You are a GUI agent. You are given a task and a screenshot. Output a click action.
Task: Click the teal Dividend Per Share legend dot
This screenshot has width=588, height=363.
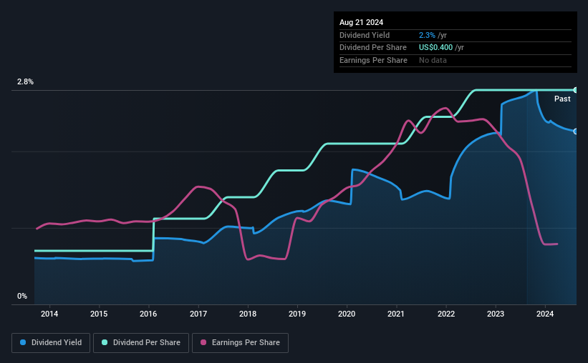105,342
